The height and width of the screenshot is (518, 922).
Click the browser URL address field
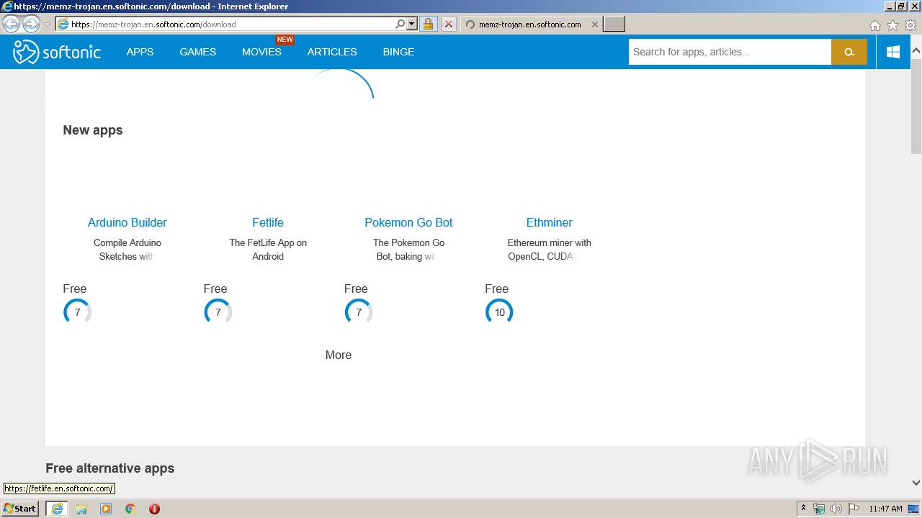pyautogui.click(x=230, y=24)
